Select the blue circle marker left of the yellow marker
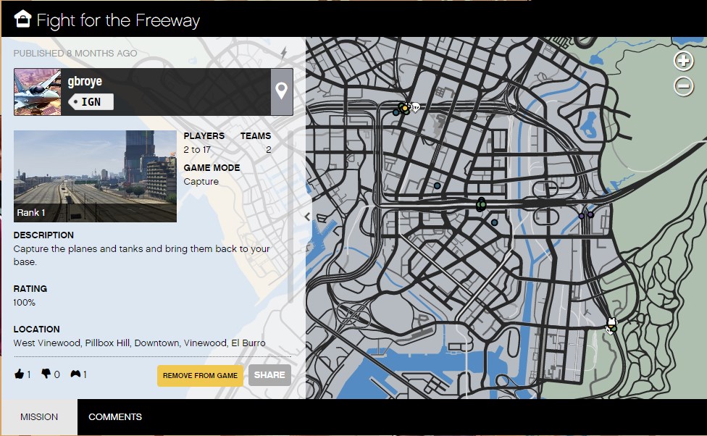Image resolution: width=707 pixels, height=436 pixels. click(396, 112)
